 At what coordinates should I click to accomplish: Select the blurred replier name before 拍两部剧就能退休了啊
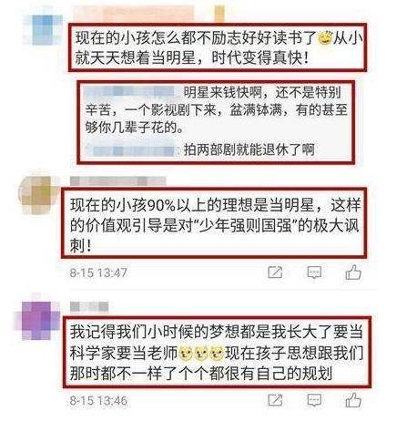click(x=130, y=150)
